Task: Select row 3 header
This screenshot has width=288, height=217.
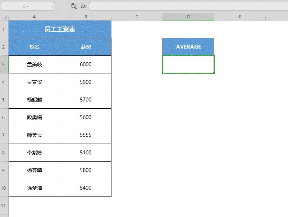Action: point(4,64)
